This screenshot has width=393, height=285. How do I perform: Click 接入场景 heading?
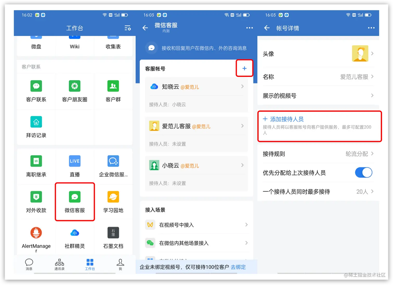pyautogui.click(x=155, y=210)
